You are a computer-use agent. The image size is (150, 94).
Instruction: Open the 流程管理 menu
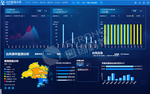[x=65, y=3]
